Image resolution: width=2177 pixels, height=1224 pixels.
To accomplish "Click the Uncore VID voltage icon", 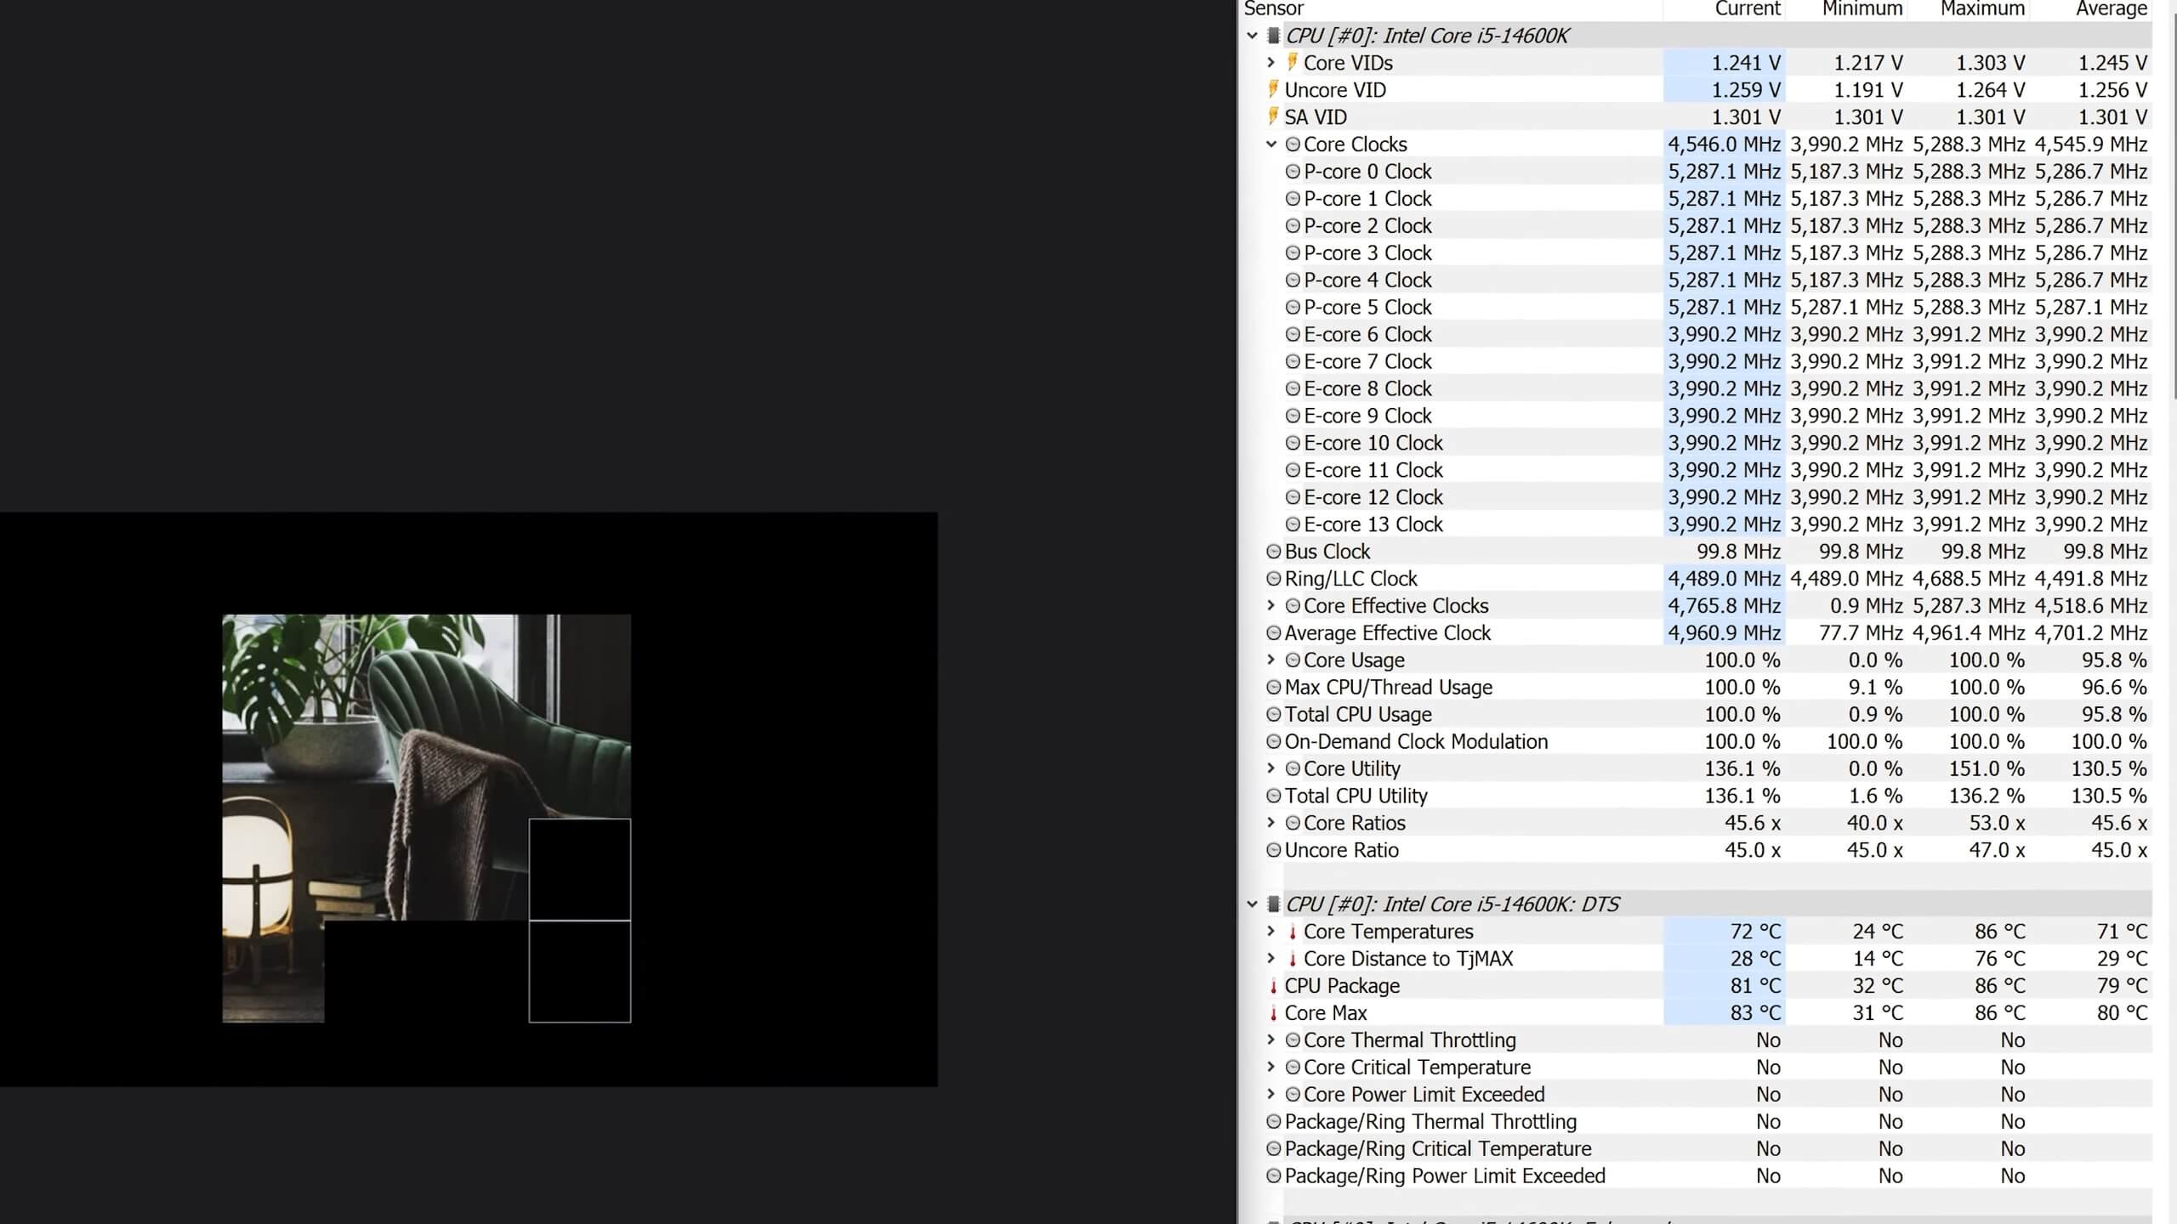I will [x=1273, y=89].
